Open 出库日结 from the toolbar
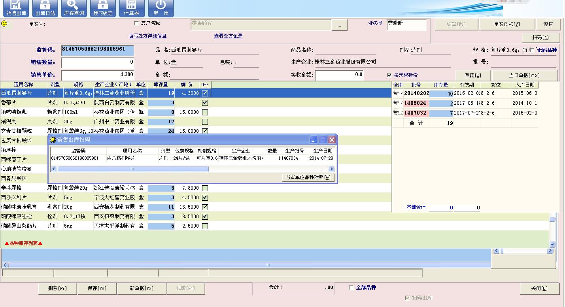 (45, 8)
